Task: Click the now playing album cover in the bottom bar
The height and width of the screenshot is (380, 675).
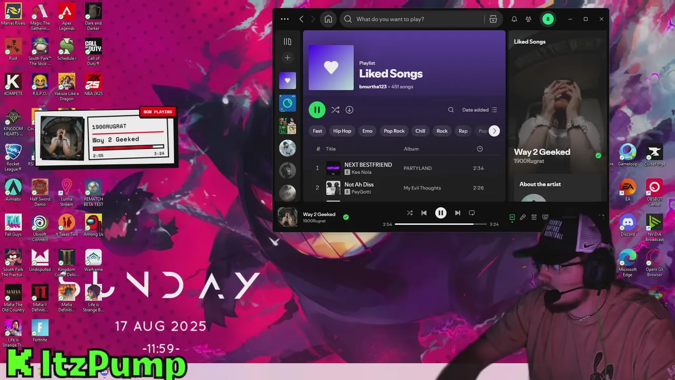Action: point(287,217)
